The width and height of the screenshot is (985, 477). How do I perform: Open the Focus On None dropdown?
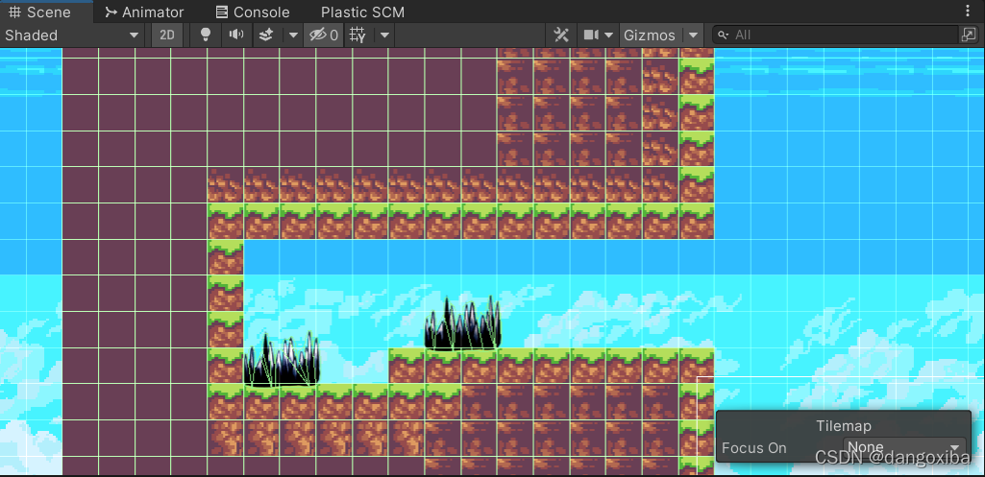click(x=904, y=448)
